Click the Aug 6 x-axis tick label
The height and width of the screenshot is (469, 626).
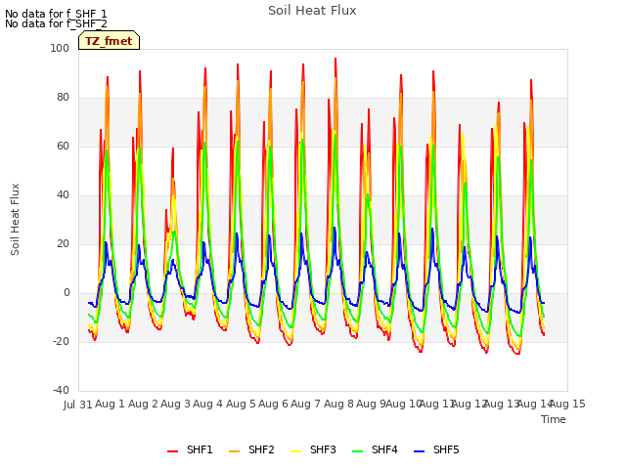[273, 404]
